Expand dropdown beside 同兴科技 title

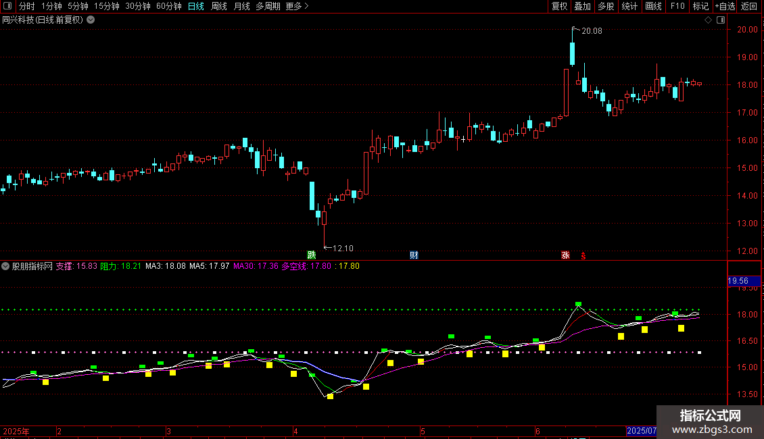91,20
